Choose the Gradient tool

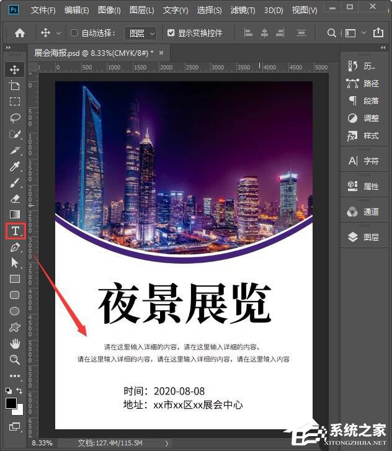15,215
